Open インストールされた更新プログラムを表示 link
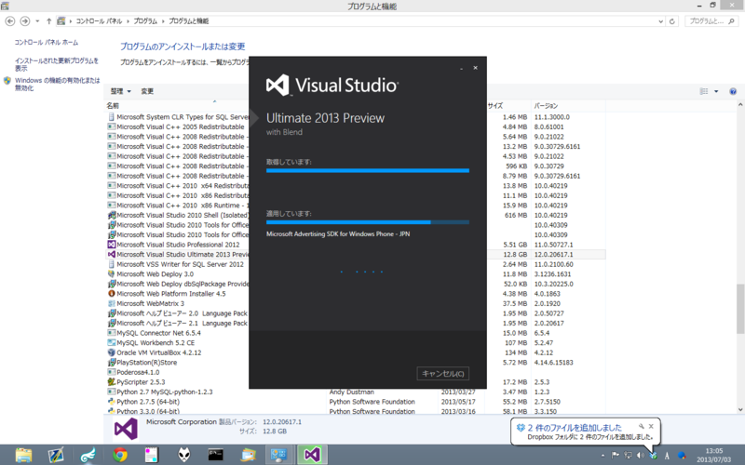Screen dimensions: 745x465 56,64
